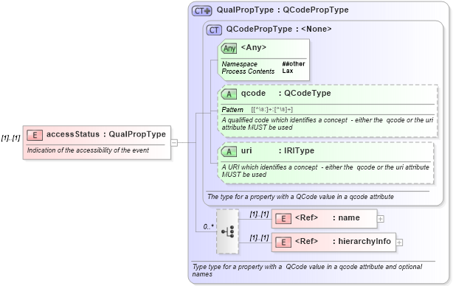Click the QCodePropType description text
The height and width of the screenshot is (286, 453).
(x=300, y=197)
